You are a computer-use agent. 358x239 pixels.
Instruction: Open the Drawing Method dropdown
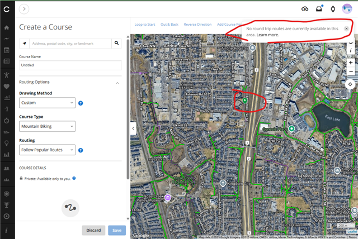[48, 103]
